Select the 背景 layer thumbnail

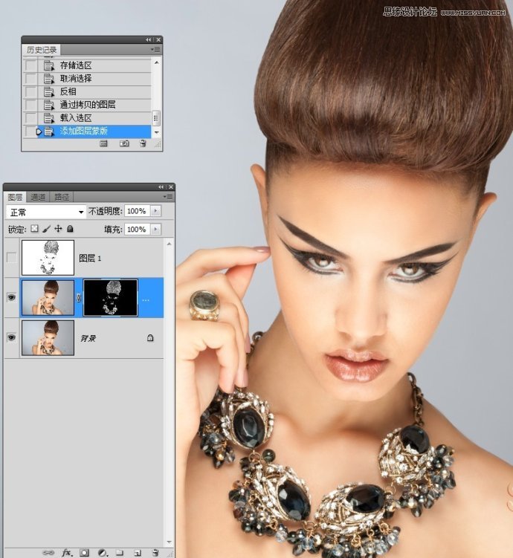[48, 338]
